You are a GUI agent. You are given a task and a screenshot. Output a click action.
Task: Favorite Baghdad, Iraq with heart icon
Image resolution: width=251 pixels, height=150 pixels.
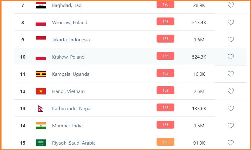pos(230,5)
